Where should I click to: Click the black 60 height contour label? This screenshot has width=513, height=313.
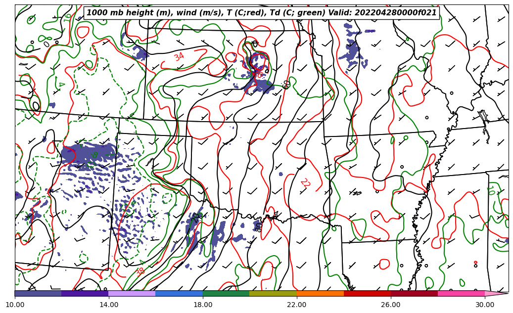[x=286, y=85]
